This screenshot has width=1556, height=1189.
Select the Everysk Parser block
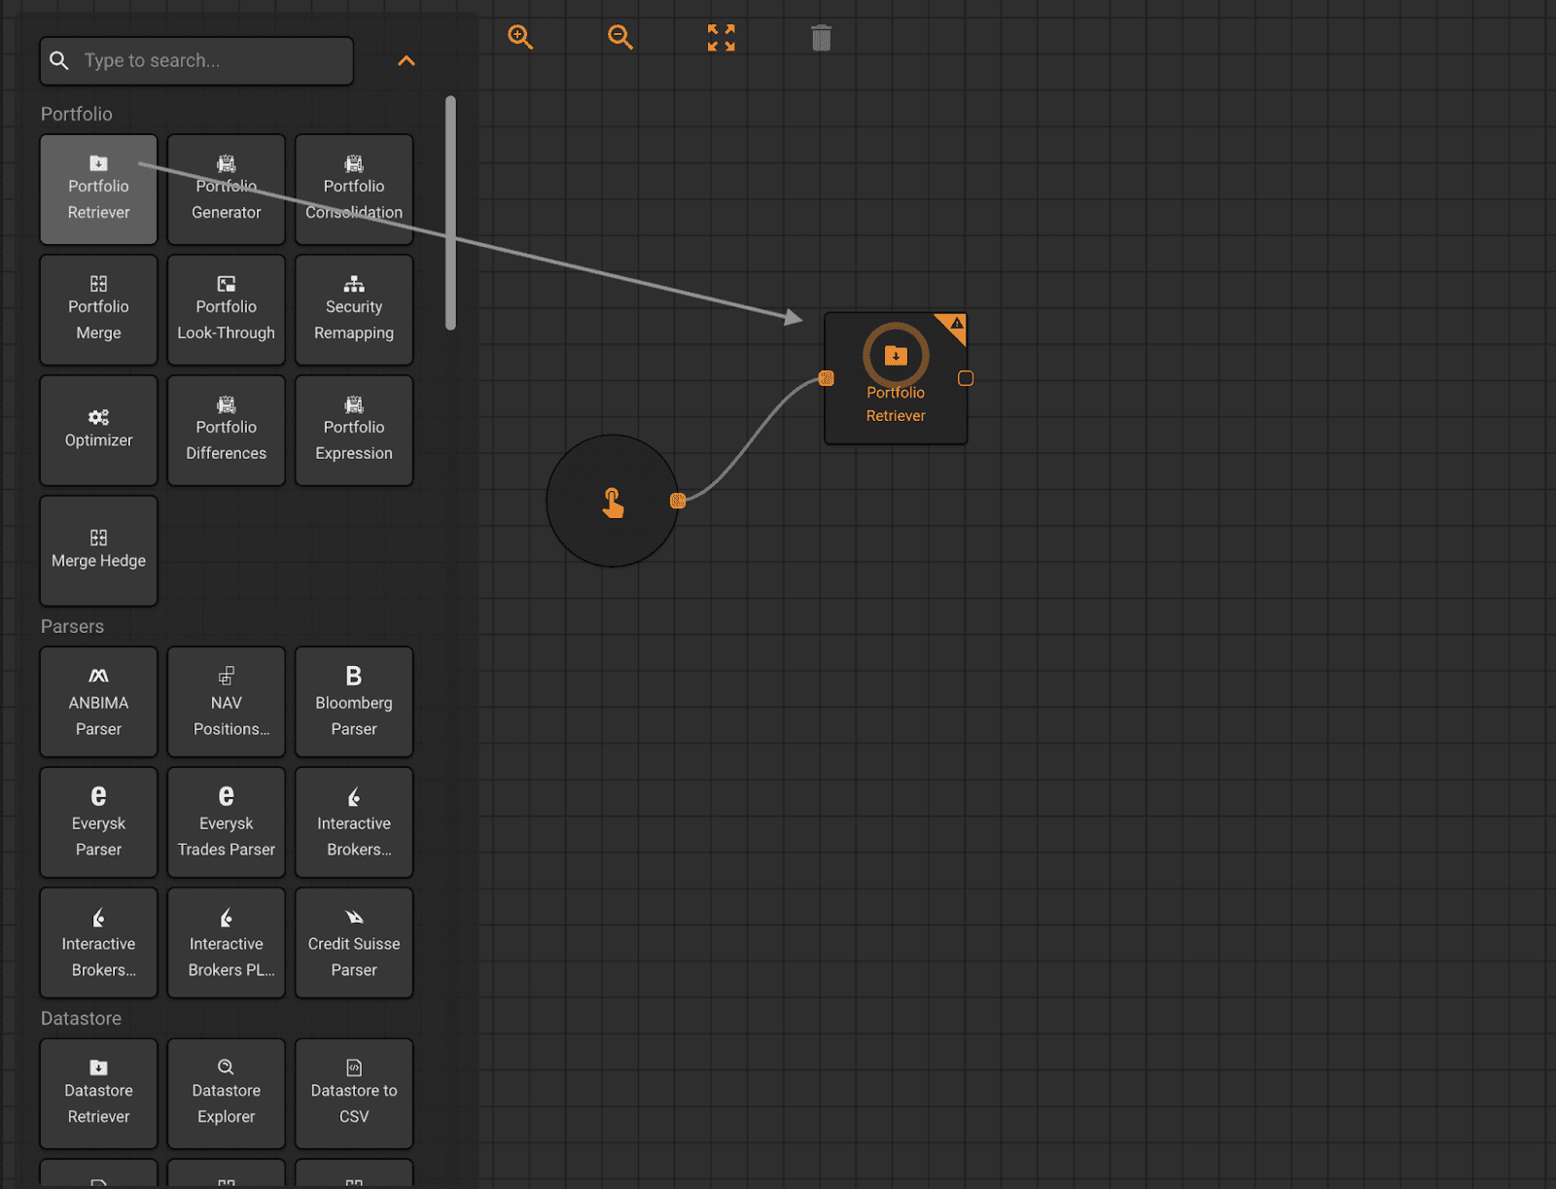98,822
